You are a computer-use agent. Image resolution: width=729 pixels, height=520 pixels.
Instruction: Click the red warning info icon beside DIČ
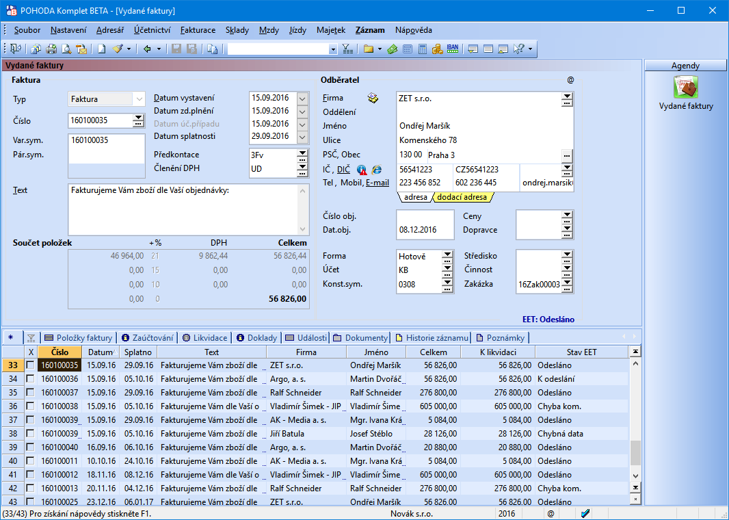pos(362,170)
